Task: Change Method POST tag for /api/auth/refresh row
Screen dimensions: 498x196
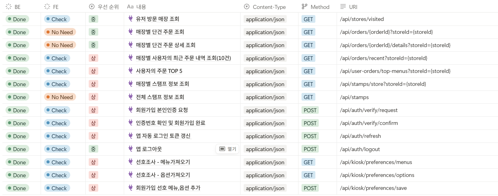Action: click(310, 136)
